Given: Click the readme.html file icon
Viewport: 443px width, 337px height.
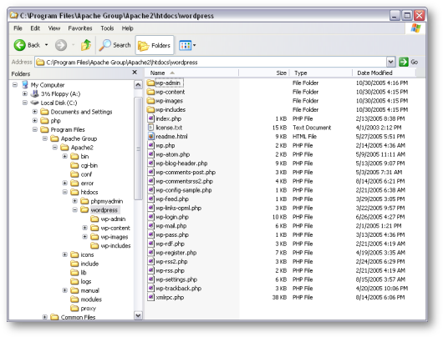Looking at the screenshot, I should click(x=151, y=137).
